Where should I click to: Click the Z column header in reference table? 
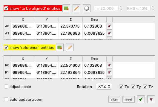pos(70,59)
